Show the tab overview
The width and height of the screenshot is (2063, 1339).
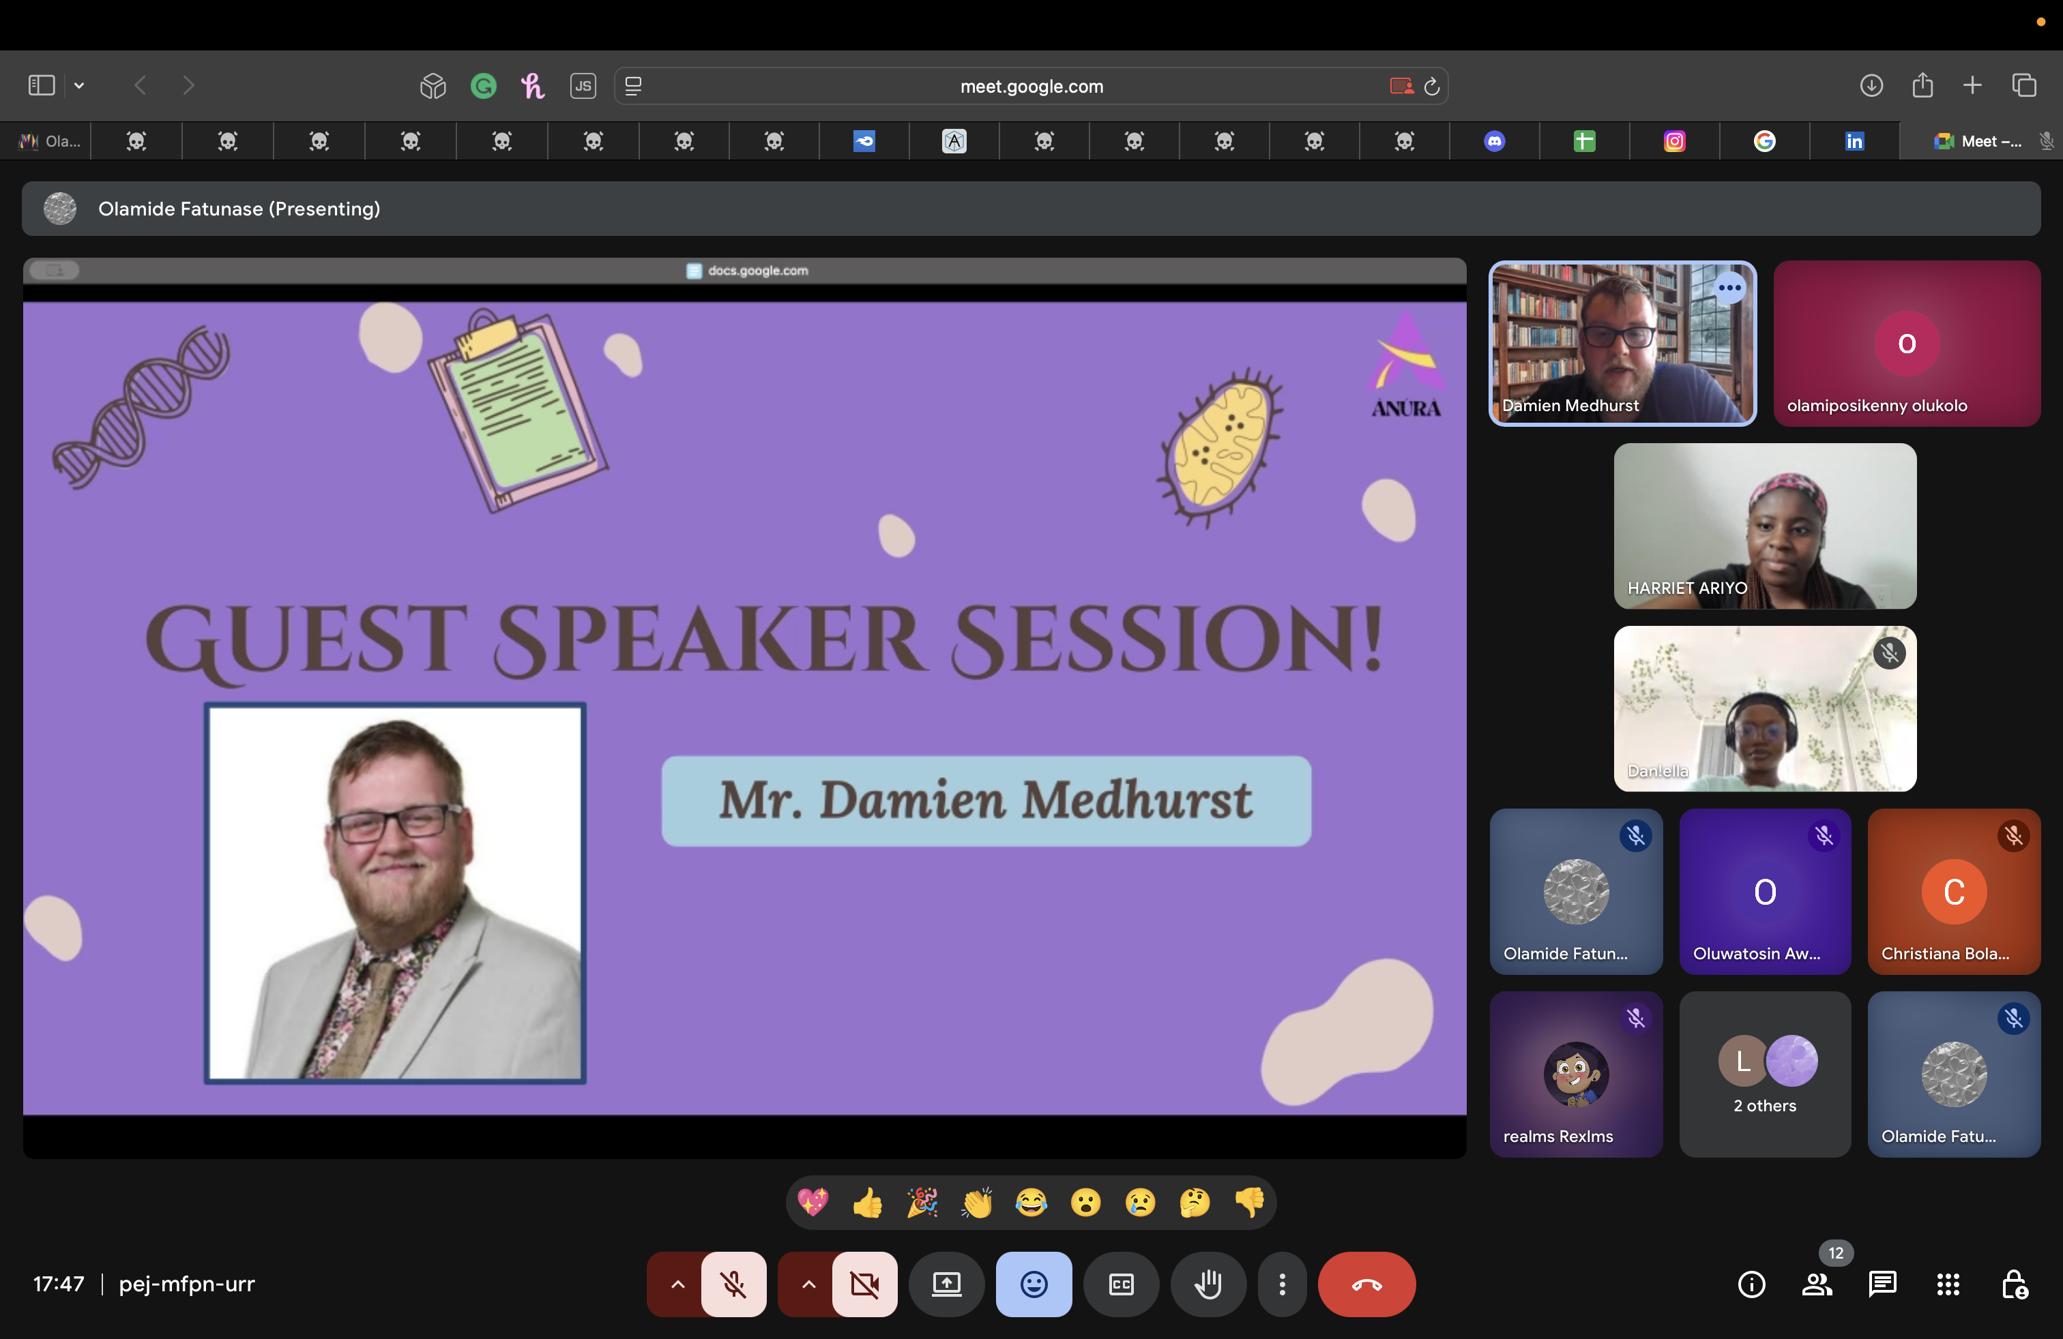pyautogui.click(x=2023, y=85)
